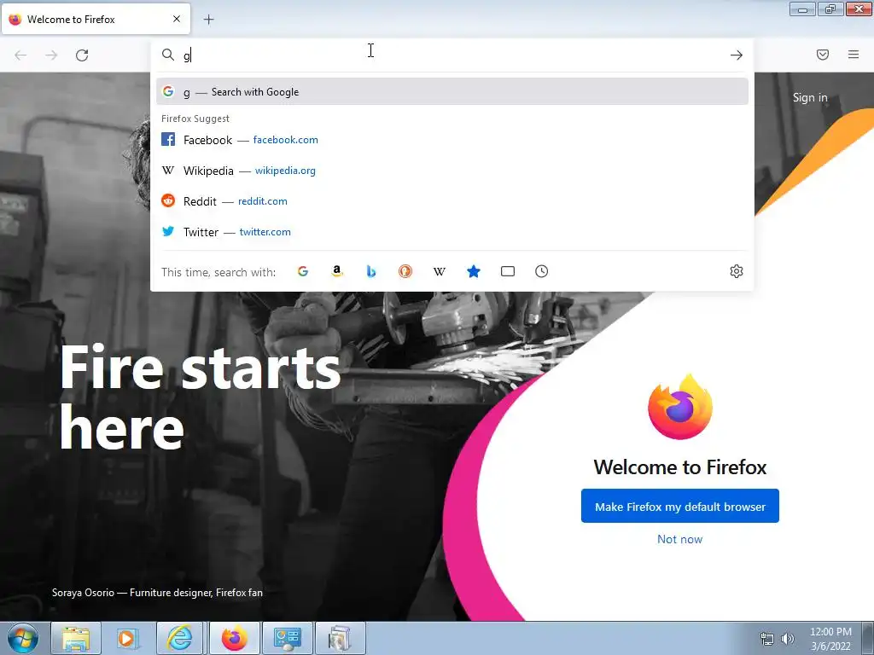874x655 pixels.
Task: Search open tabs icon
Action: 508,271
